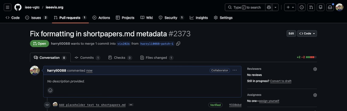This screenshot has height=111, width=347.
Task: Click the Convert to draft link
Action: 281,81
